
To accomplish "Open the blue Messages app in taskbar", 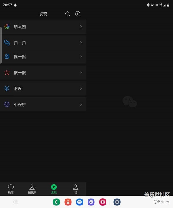I will 80,202.
